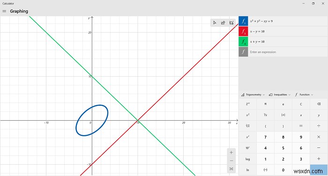Open the hamburger navigation menu
This screenshot has height=176, width=328.
click(x=4, y=11)
